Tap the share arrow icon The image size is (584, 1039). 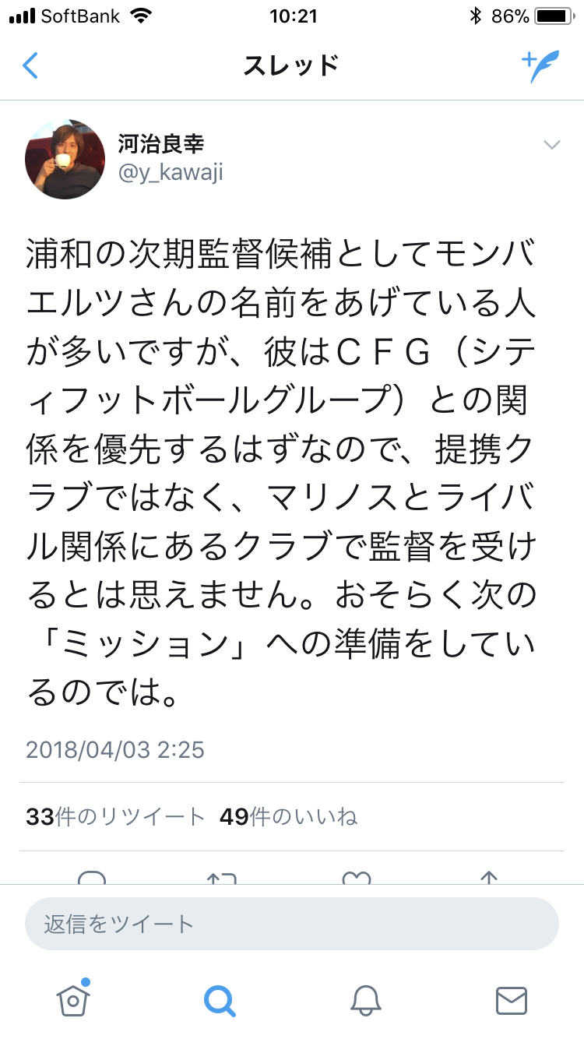pos(488,878)
